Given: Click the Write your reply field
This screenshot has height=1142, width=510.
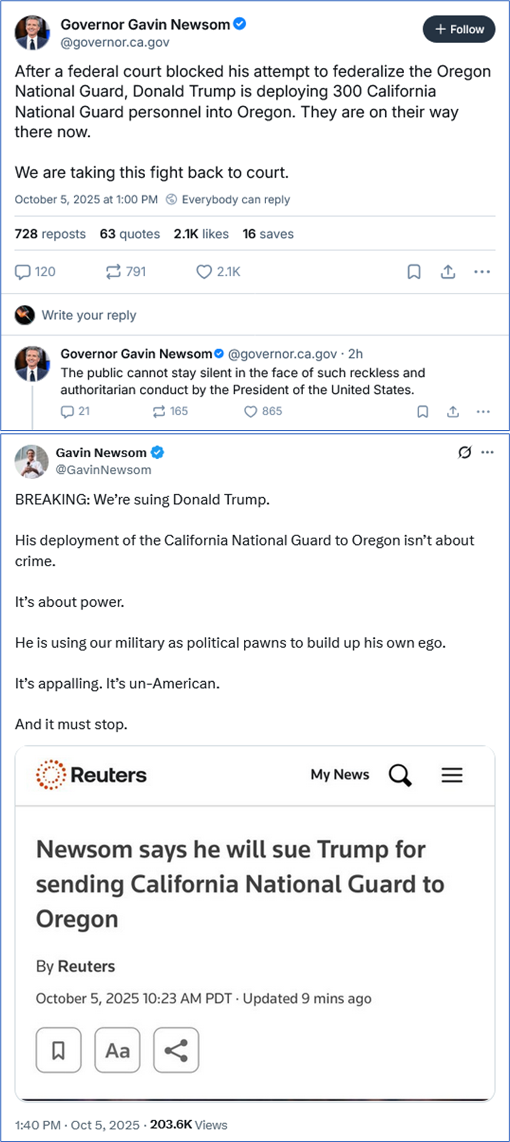Looking at the screenshot, I should (89, 315).
